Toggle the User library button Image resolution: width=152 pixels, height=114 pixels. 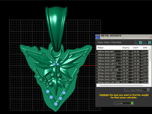coord(147,42)
